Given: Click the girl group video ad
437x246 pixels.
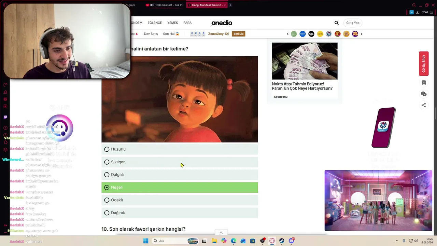Looking at the screenshot, I should (x=378, y=201).
